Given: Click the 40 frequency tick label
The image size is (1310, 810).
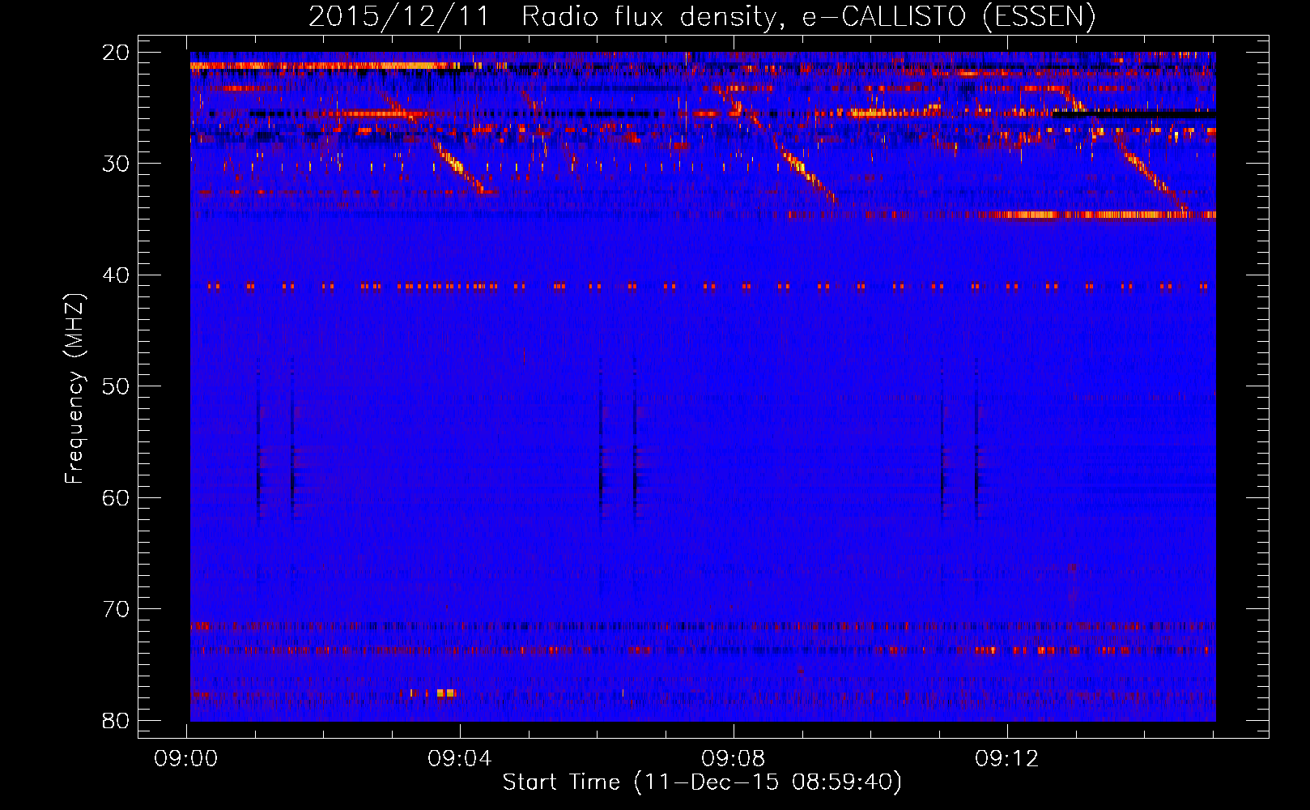Looking at the screenshot, I should pyautogui.click(x=116, y=275).
